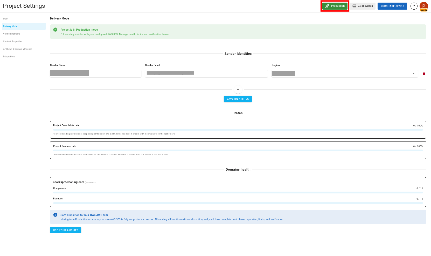Navigate to the Main settings section

coord(5,18)
